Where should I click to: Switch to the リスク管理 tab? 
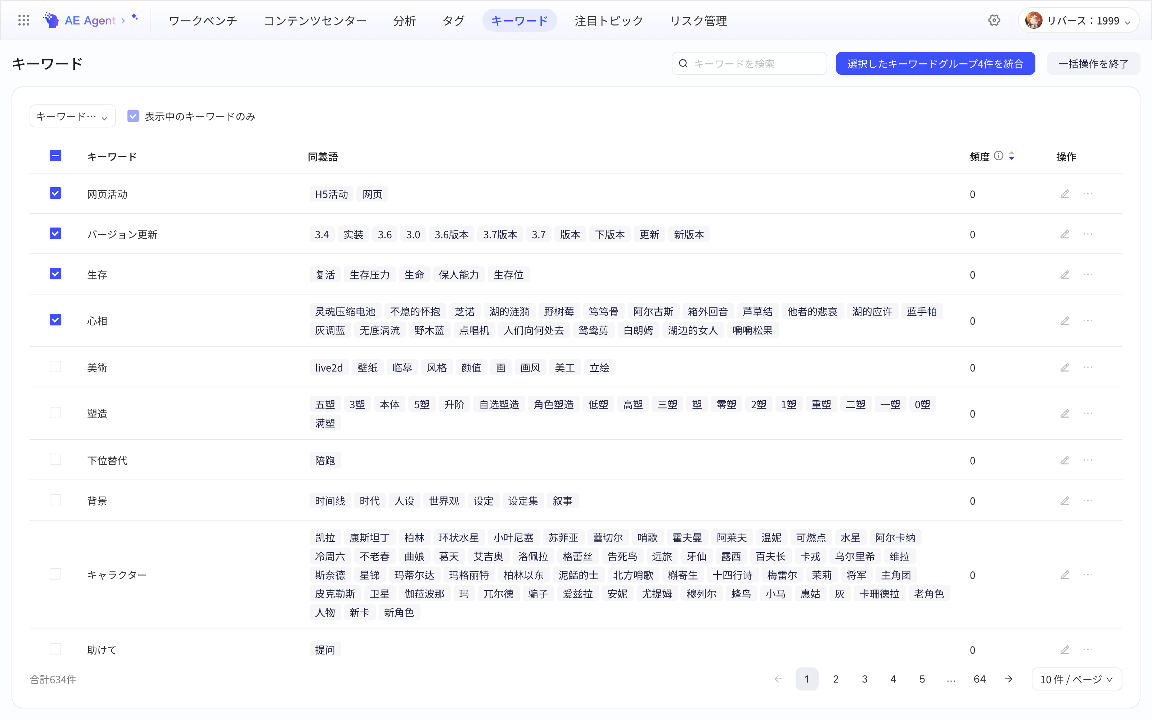coord(698,21)
